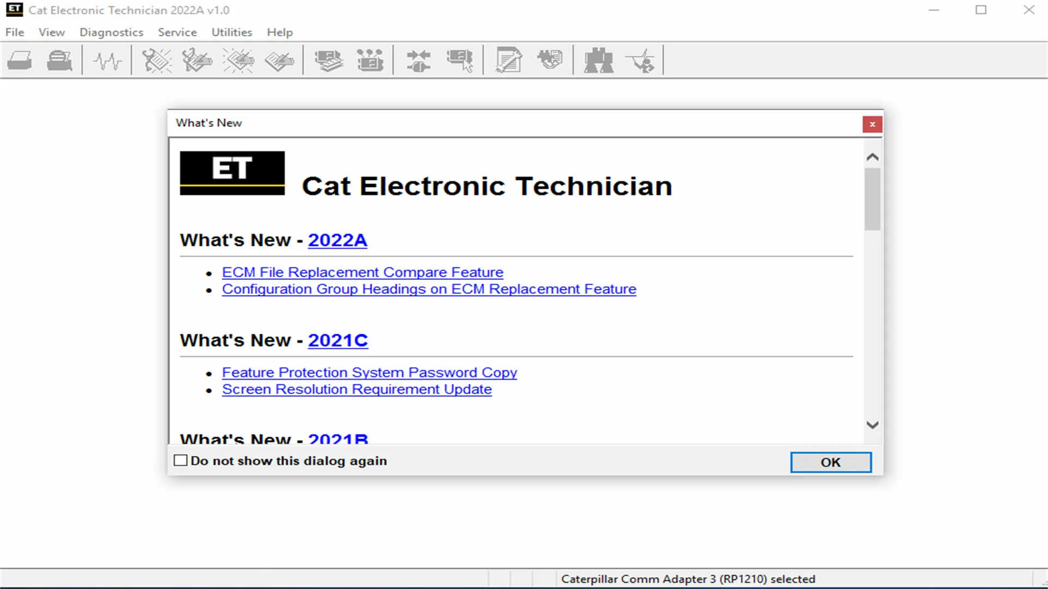Image resolution: width=1048 pixels, height=589 pixels.
Task: Minimize the Cat Electronic Technician window
Action: (x=933, y=10)
